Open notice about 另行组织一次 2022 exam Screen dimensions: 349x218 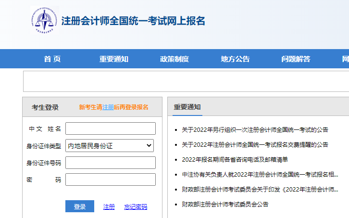(255, 130)
